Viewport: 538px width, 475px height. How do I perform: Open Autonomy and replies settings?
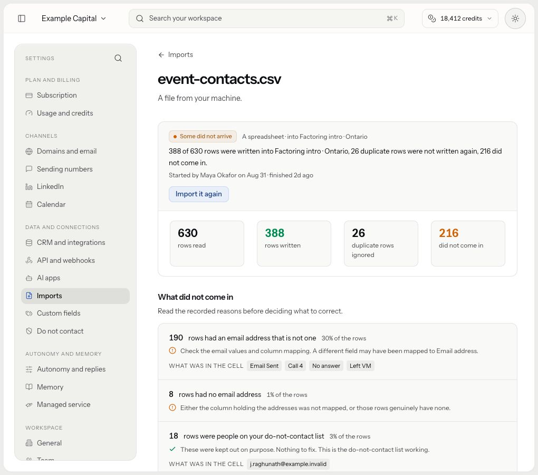coord(75,369)
